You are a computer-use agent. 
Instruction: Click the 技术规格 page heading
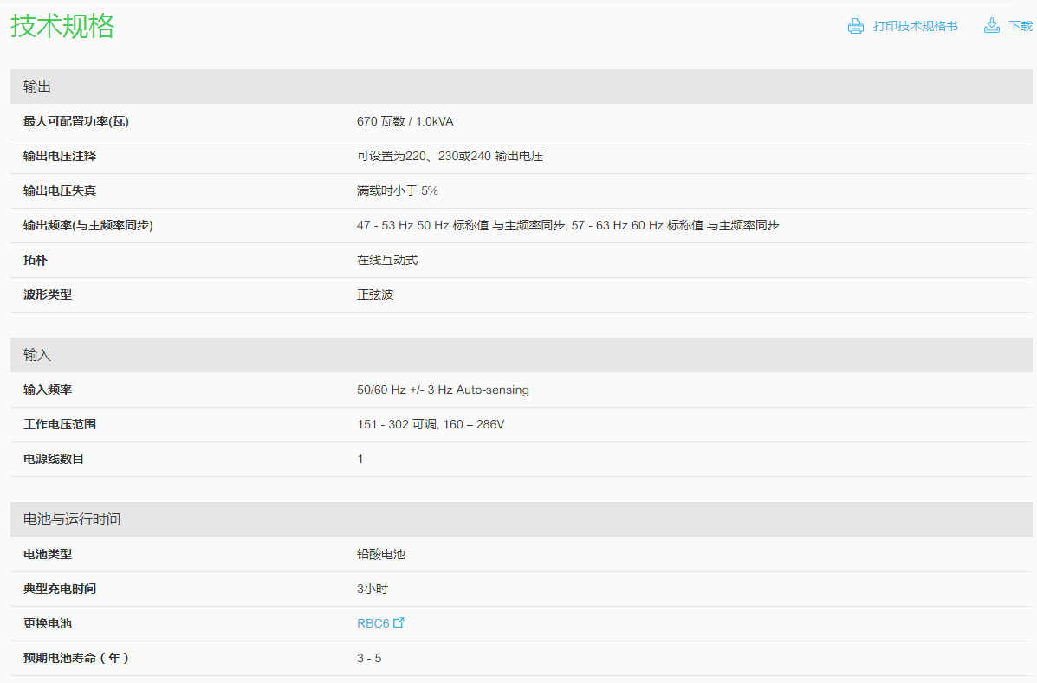[62, 26]
